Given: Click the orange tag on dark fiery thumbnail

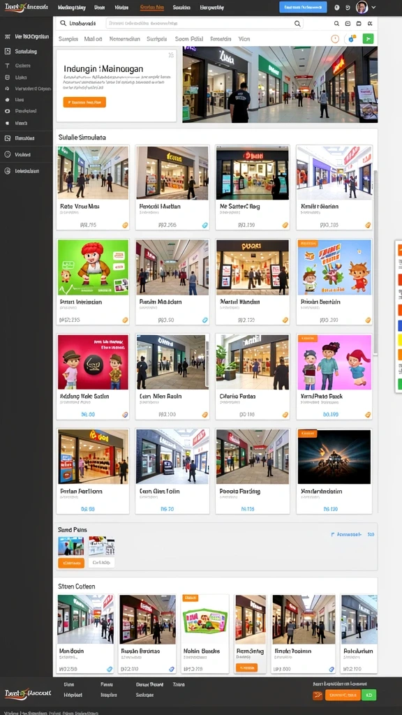Looking at the screenshot, I should [x=307, y=433].
